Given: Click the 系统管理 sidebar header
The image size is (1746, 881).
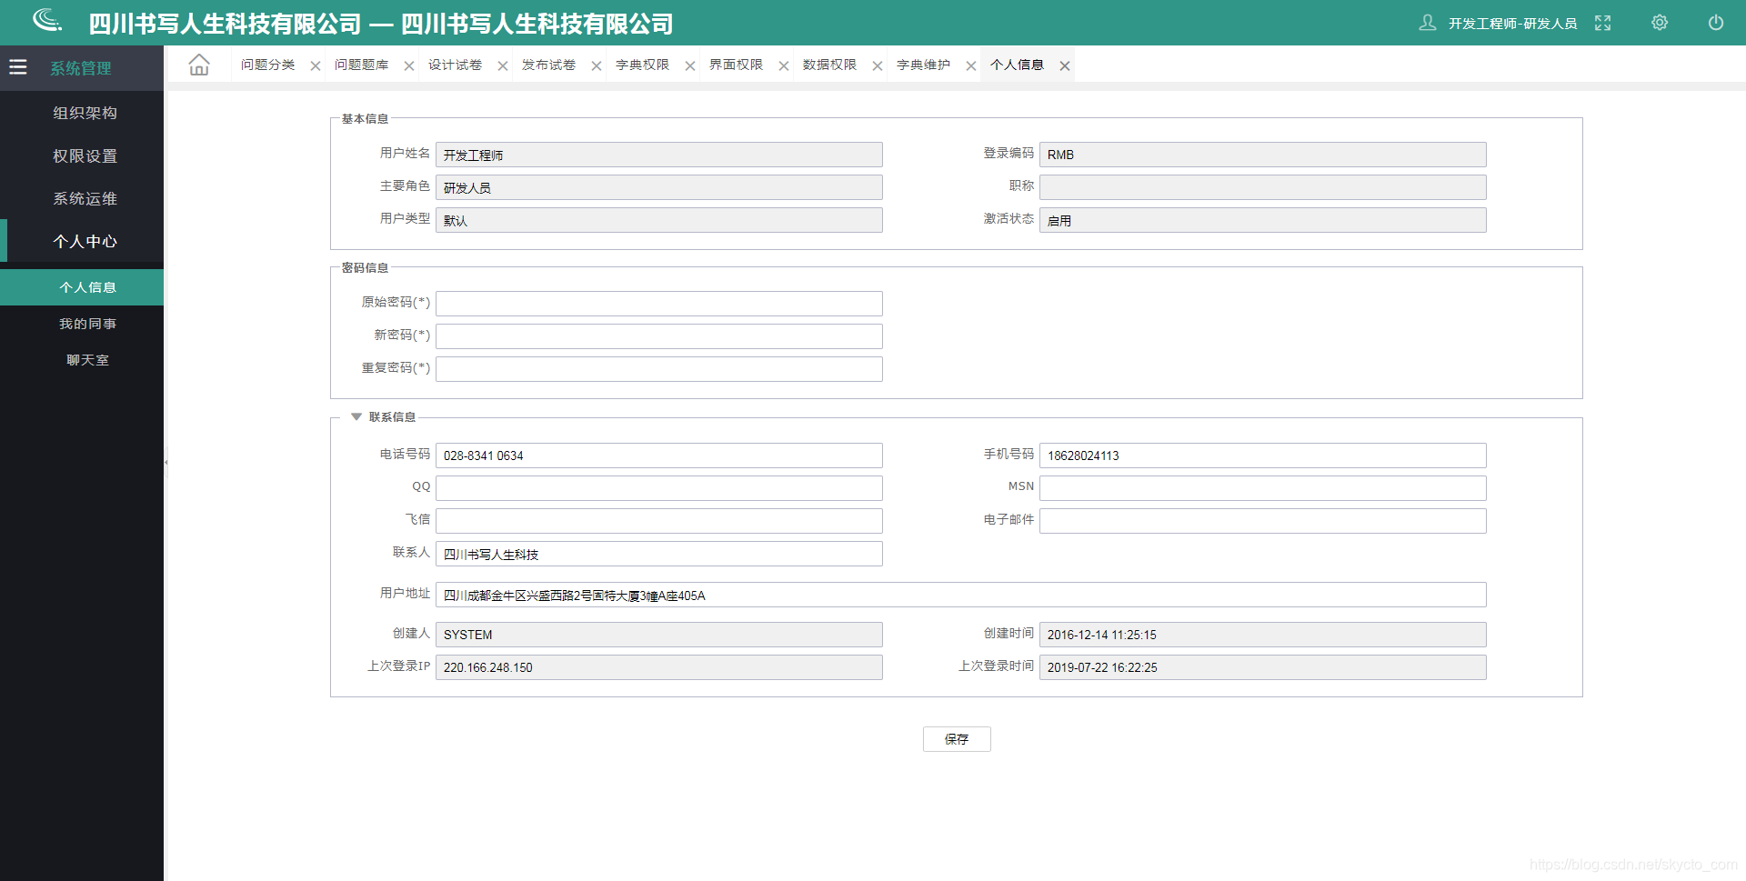Looking at the screenshot, I should [81, 68].
